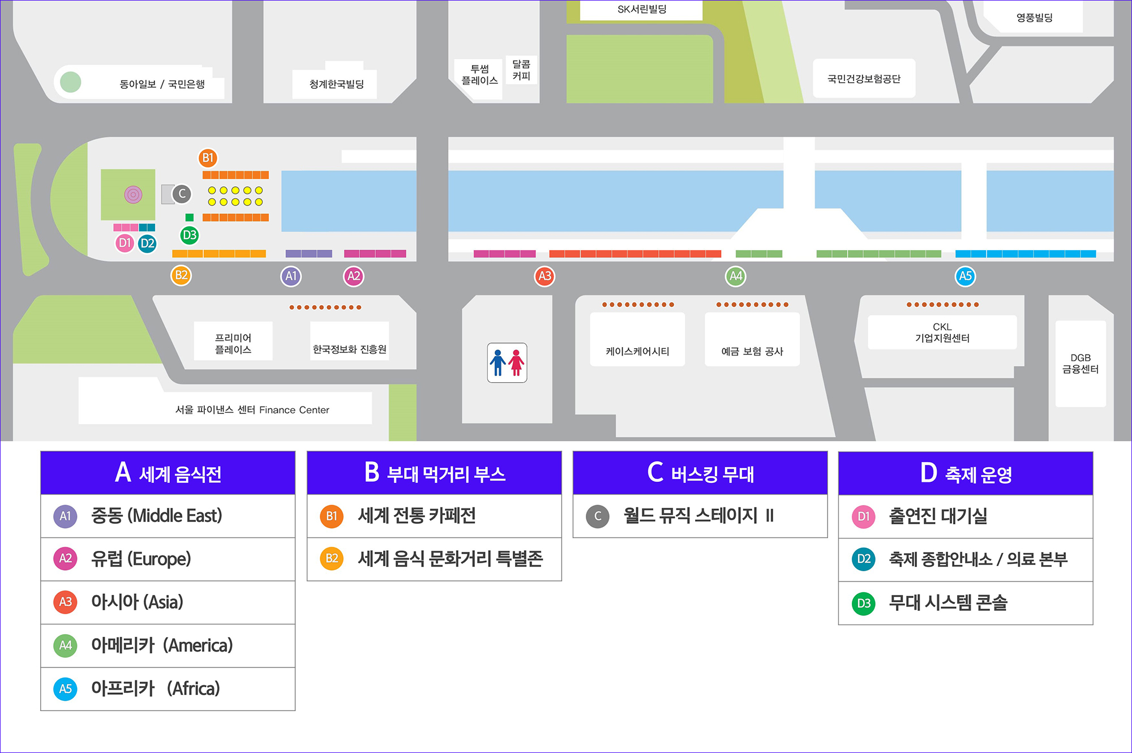This screenshot has width=1132, height=753.
Task: Click the 서울 파이낸스 센터 Finance Center label
Action: click(252, 409)
